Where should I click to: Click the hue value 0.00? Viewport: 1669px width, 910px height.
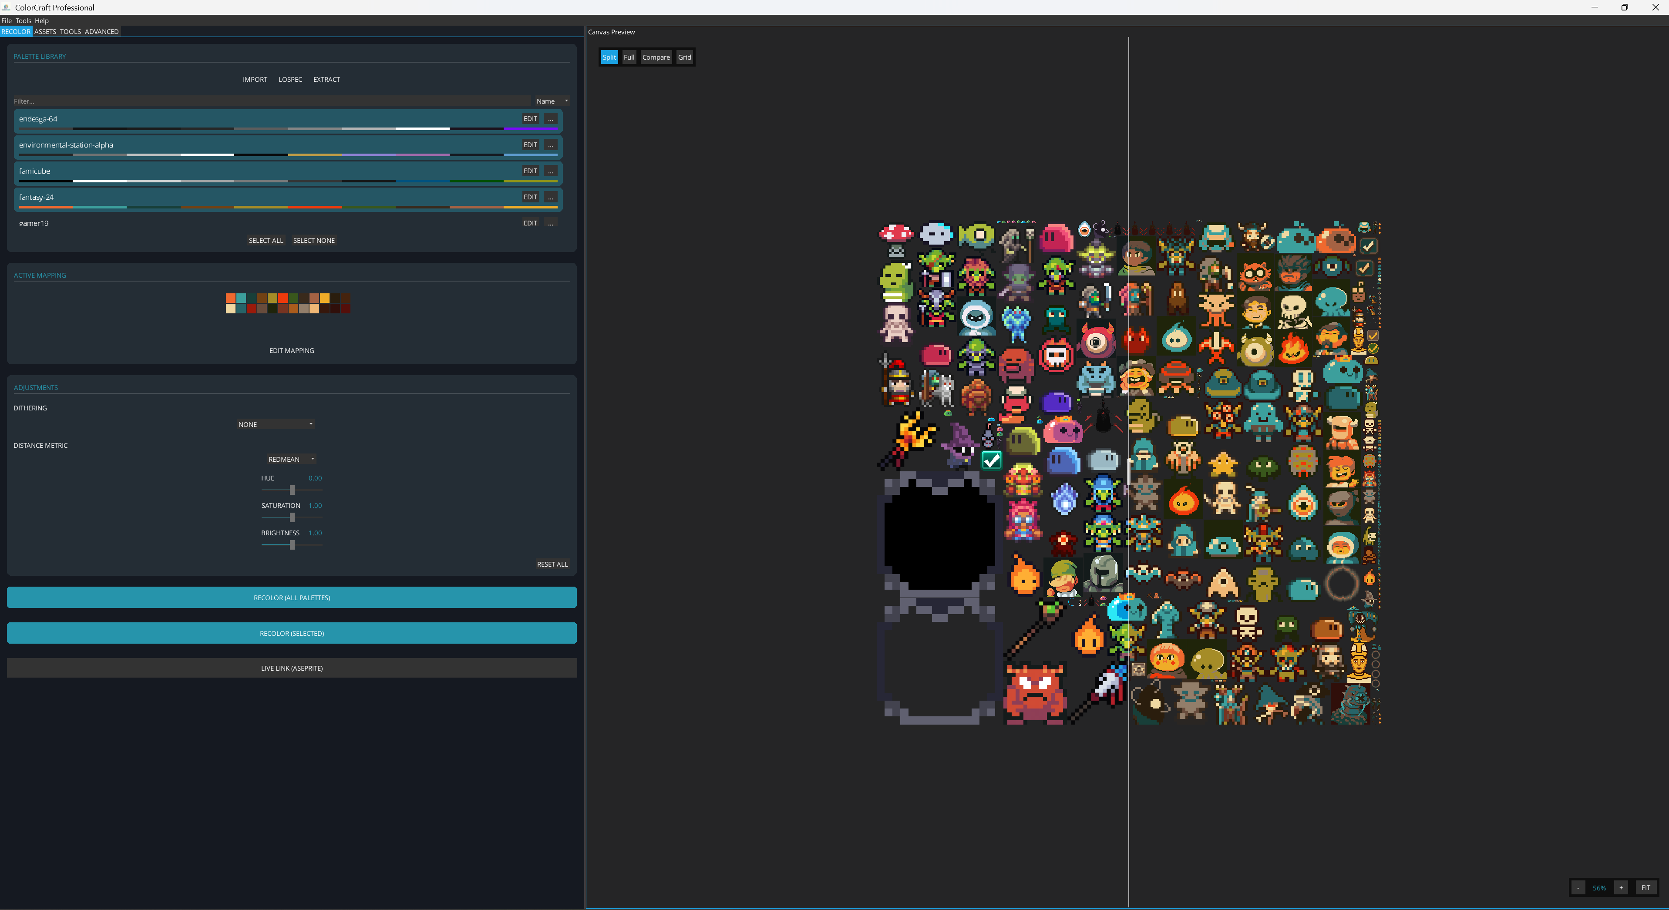coord(315,478)
